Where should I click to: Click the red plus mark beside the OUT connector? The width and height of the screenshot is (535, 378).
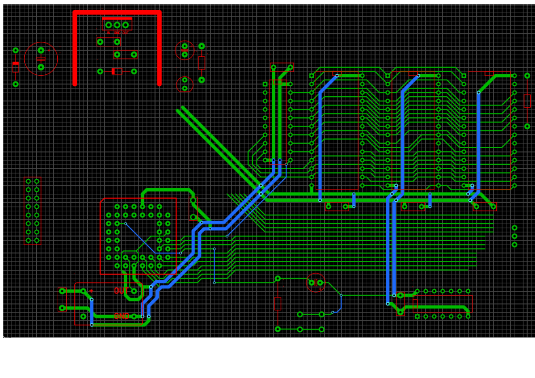tap(91, 291)
